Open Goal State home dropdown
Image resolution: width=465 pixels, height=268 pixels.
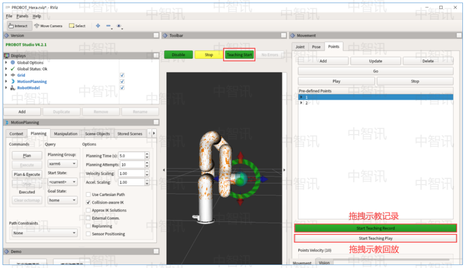click(62, 200)
